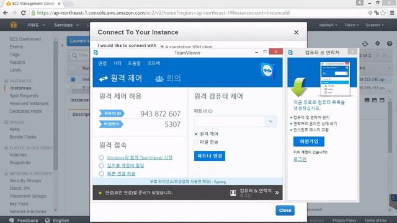The height and width of the screenshot is (223, 397).
Task: Select the EC2 Management Console browser tab
Action: tap(33, 4)
